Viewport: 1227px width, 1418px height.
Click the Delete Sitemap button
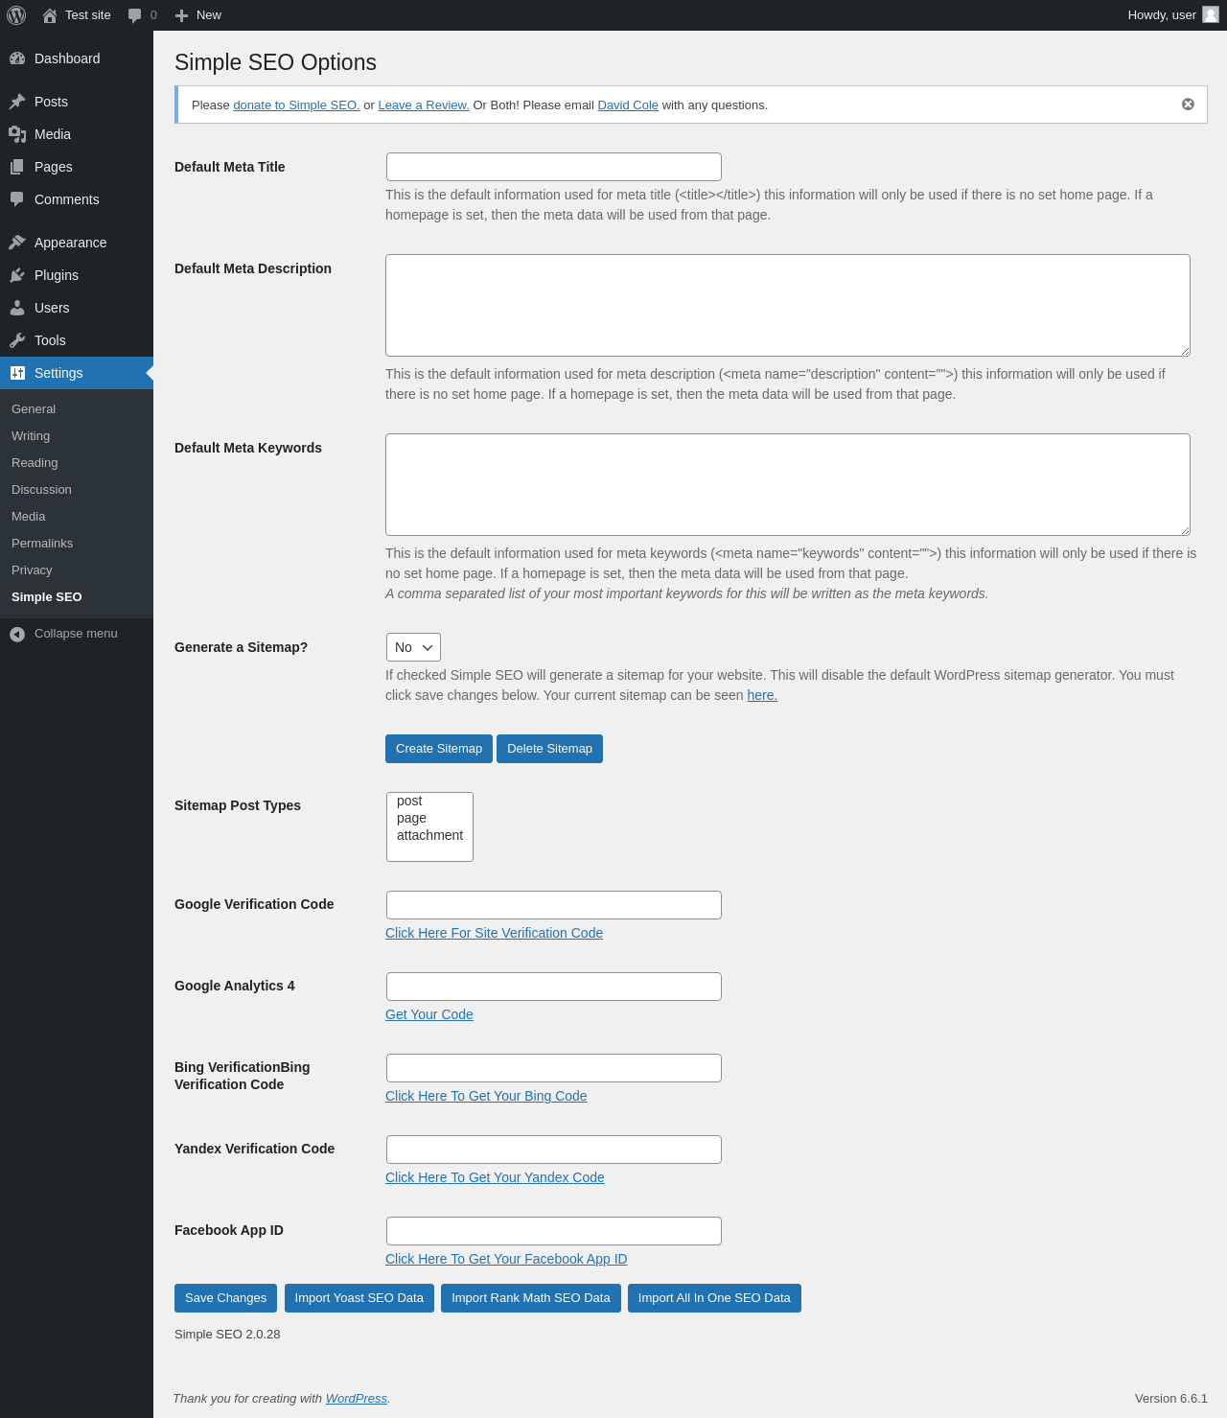coord(549,749)
